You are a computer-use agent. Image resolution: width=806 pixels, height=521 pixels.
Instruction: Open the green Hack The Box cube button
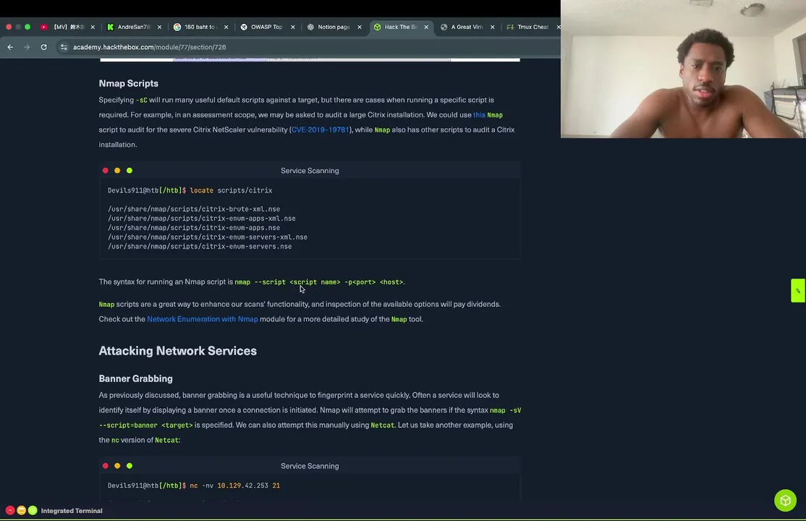(x=785, y=501)
